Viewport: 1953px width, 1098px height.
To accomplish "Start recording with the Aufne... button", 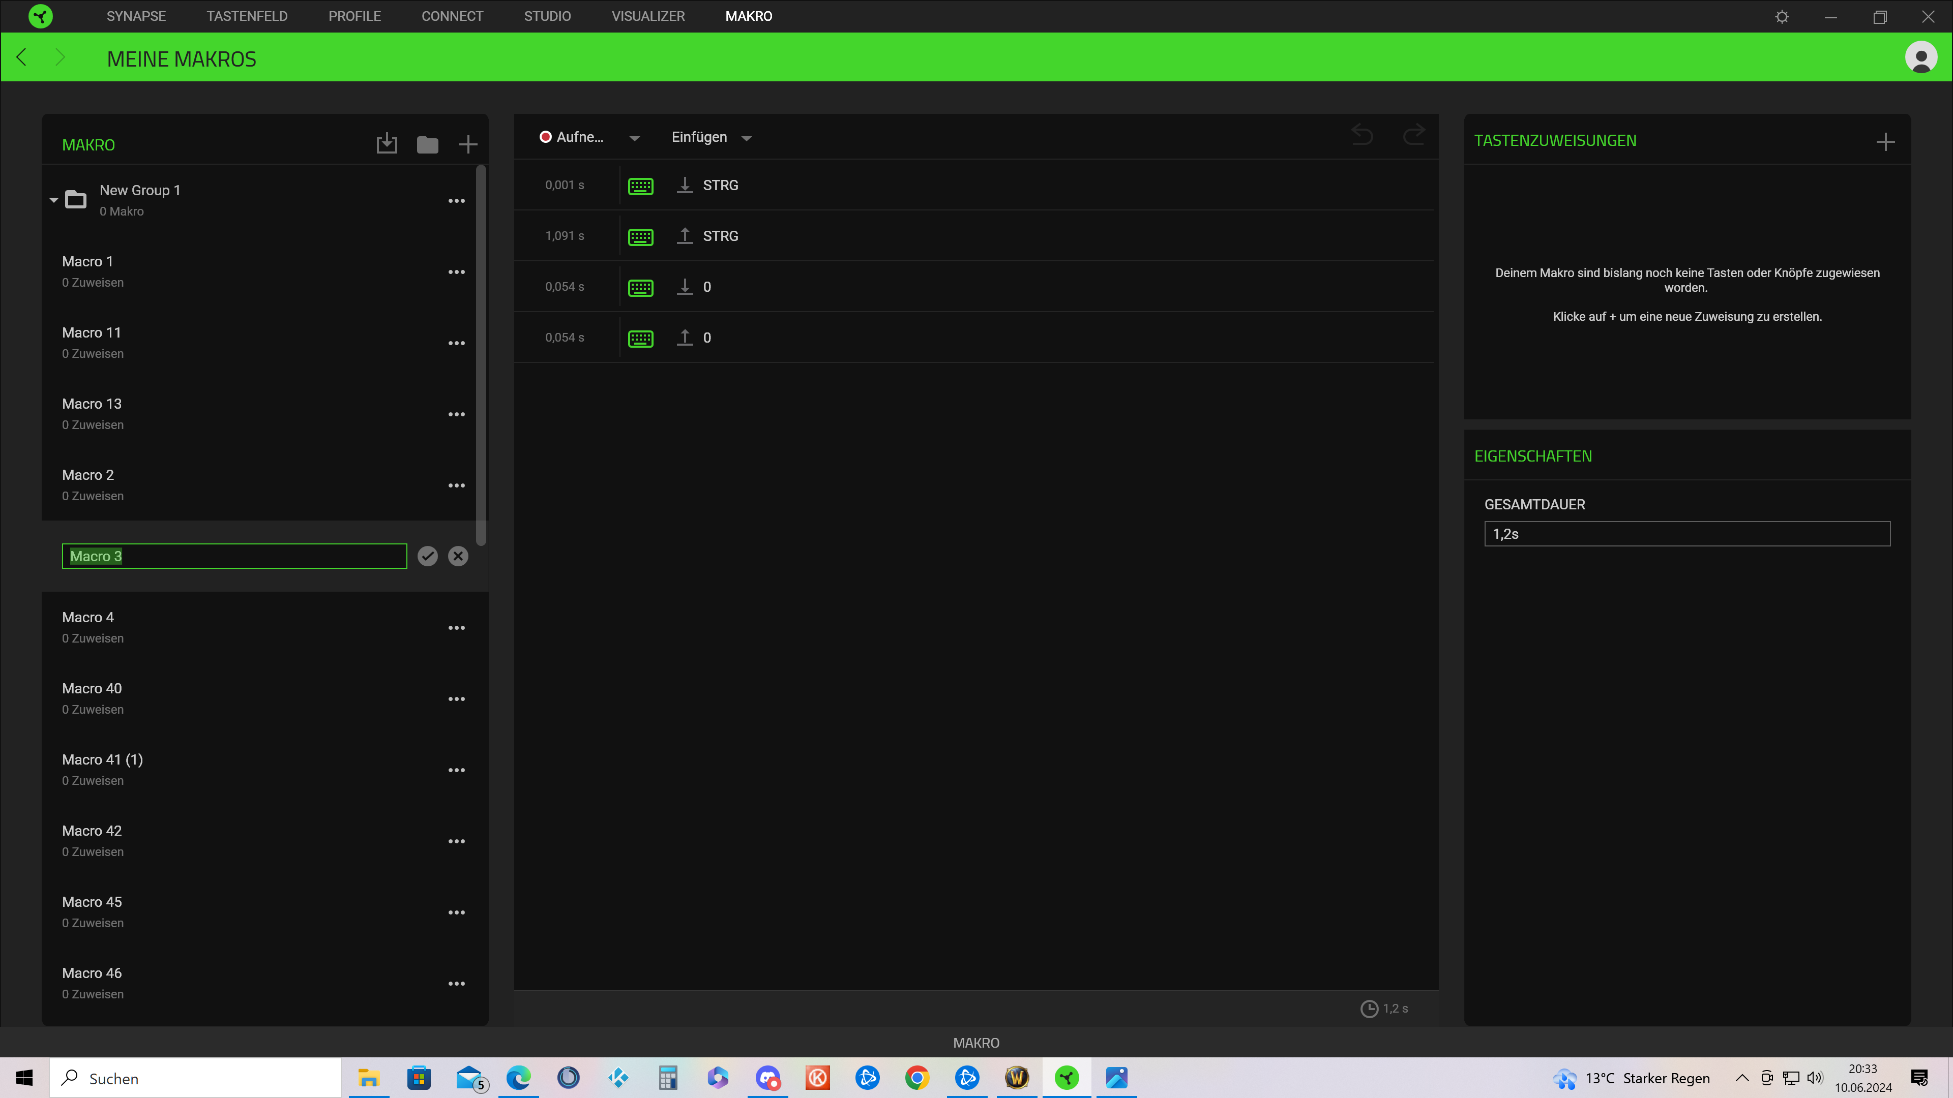I will coord(572,137).
